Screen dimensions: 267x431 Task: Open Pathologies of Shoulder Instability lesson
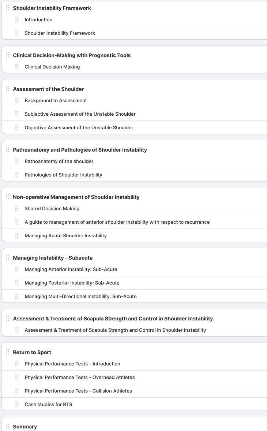pyautogui.click(x=63, y=175)
